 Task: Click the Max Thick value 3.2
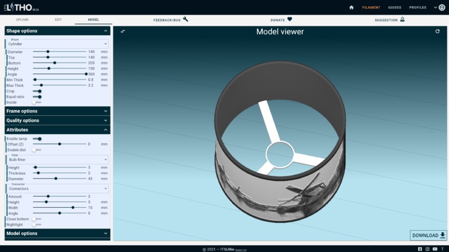click(x=90, y=86)
